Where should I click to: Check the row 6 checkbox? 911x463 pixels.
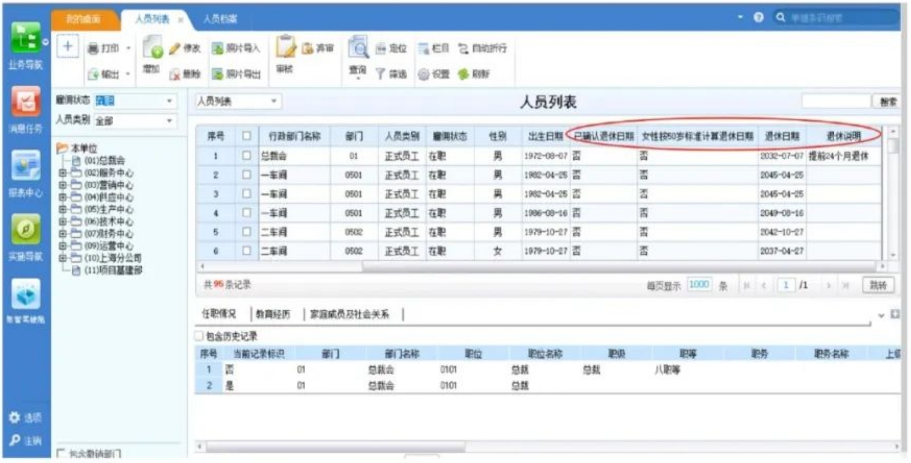tap(247, 251)
